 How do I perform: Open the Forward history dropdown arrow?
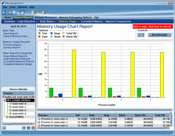coord(13,13)
